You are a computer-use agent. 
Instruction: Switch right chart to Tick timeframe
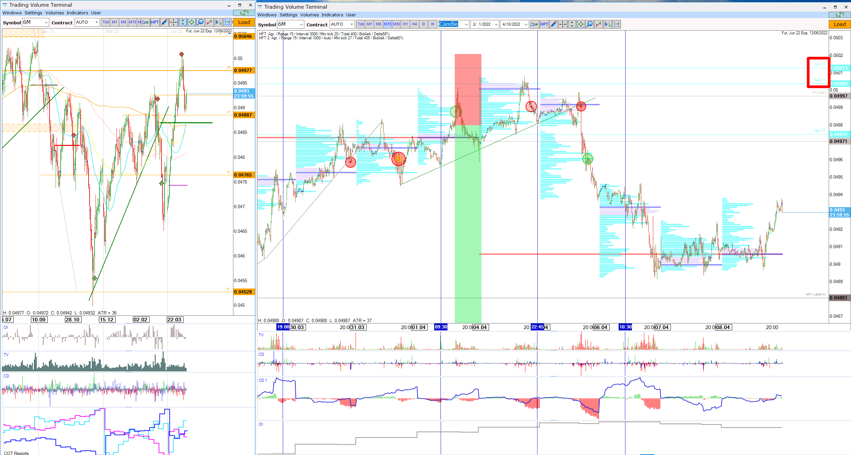point(361,24)
